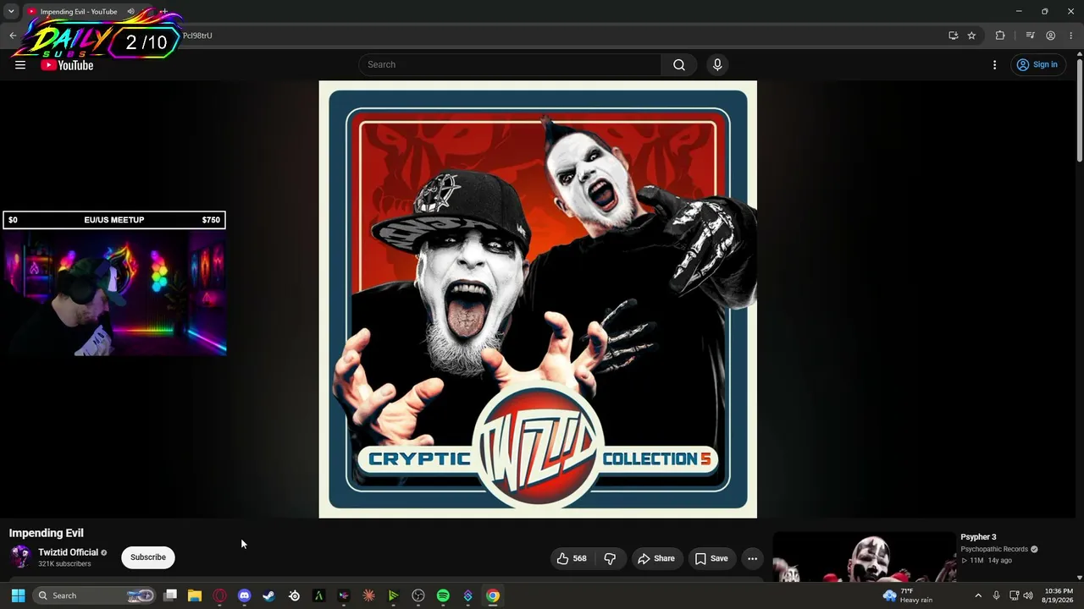Go to the YouTube home logo

pos(67,65)
